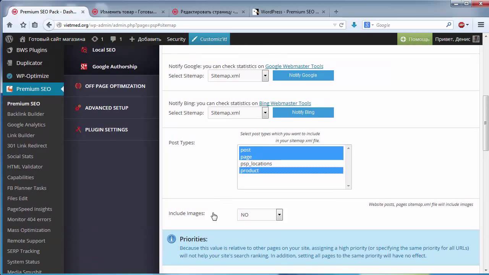Switch to the WordPress - Premium SEO tab
This screenshot has height=275, width=489.
click(x=290, y=12)
